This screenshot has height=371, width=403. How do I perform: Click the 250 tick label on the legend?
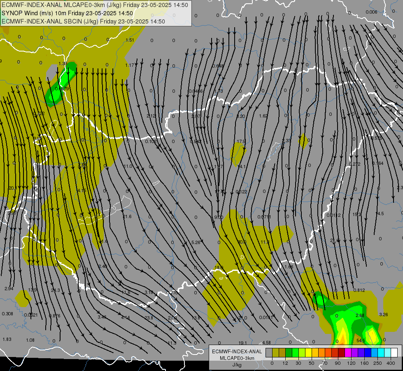tap(377, 363)
